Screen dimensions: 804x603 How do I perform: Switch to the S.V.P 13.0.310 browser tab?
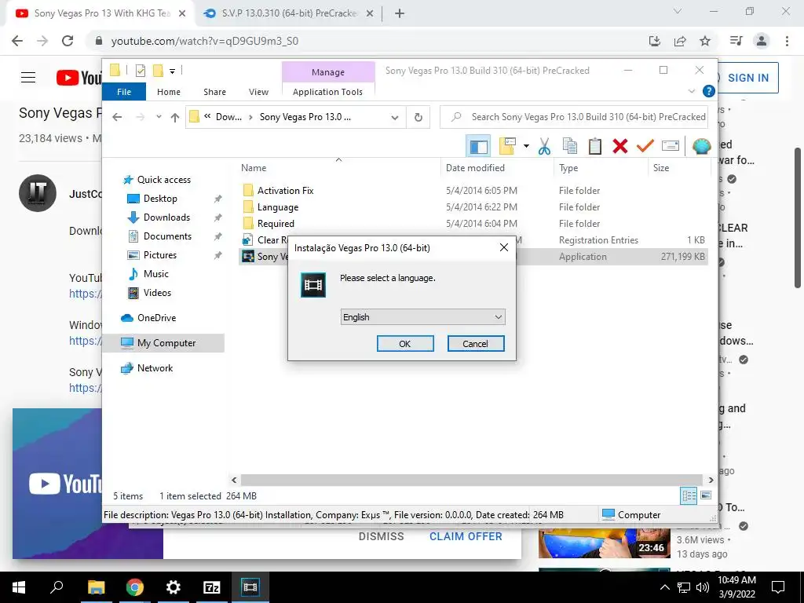[x=288, y=13]
